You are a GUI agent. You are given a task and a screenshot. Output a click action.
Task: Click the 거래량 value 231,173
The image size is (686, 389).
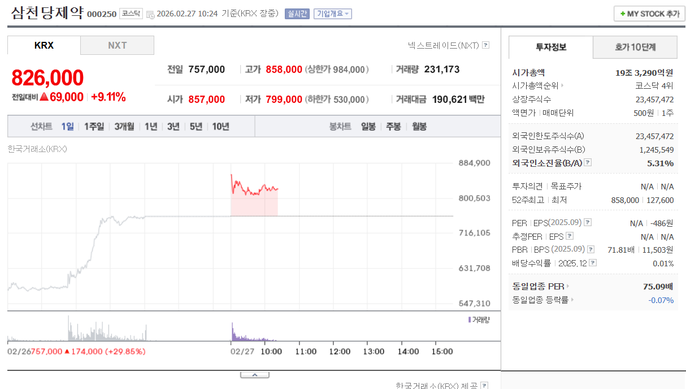click(x=442, y=70)
